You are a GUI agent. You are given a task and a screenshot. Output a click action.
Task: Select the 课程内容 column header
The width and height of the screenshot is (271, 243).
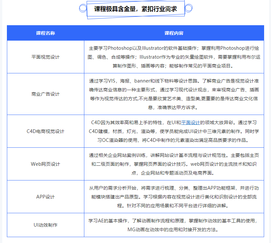click(174, 33)
